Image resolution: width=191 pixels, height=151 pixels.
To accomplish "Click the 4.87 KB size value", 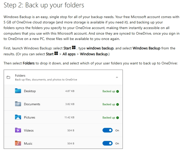I will [70, 91].
